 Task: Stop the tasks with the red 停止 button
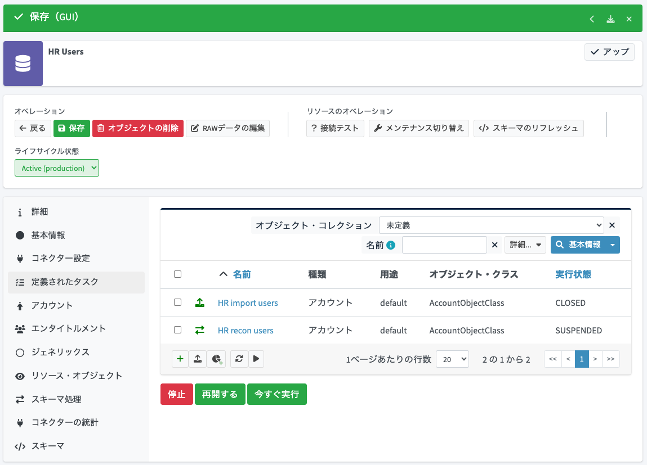(x=177, y=394)
